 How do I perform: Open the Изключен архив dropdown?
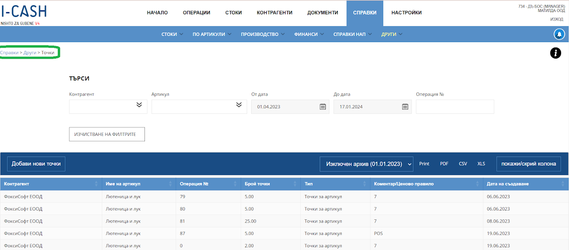tap(367, 164)
